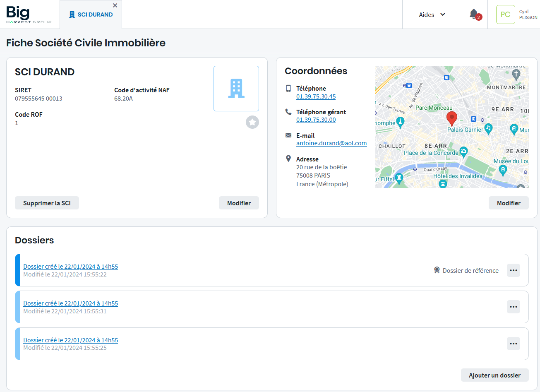The height and width of the screenshot is (392, 540).
Task: Open the Aides dropdown menu
Action: coord(432,14)
